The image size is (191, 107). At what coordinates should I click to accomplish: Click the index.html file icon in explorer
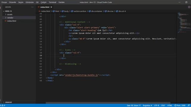5,21
